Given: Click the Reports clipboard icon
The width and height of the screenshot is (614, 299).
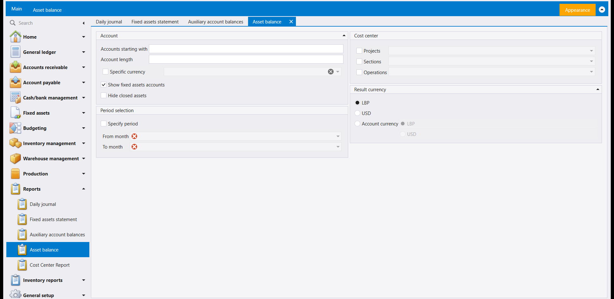Looking at the screenshot, I should pos(15,189).
